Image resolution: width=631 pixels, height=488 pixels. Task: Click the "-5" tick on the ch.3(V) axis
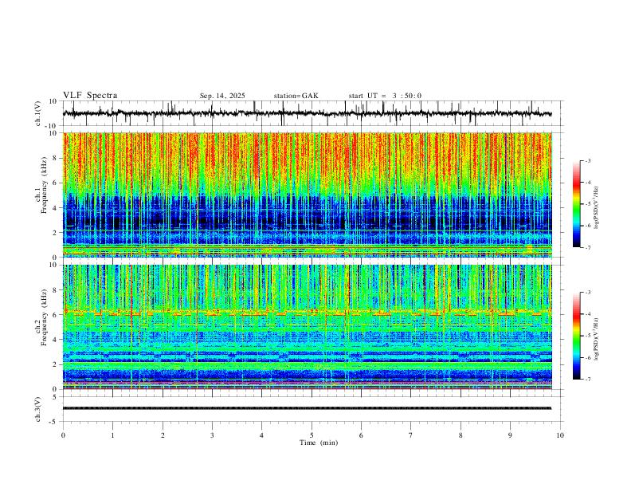[x=54, y=422]
